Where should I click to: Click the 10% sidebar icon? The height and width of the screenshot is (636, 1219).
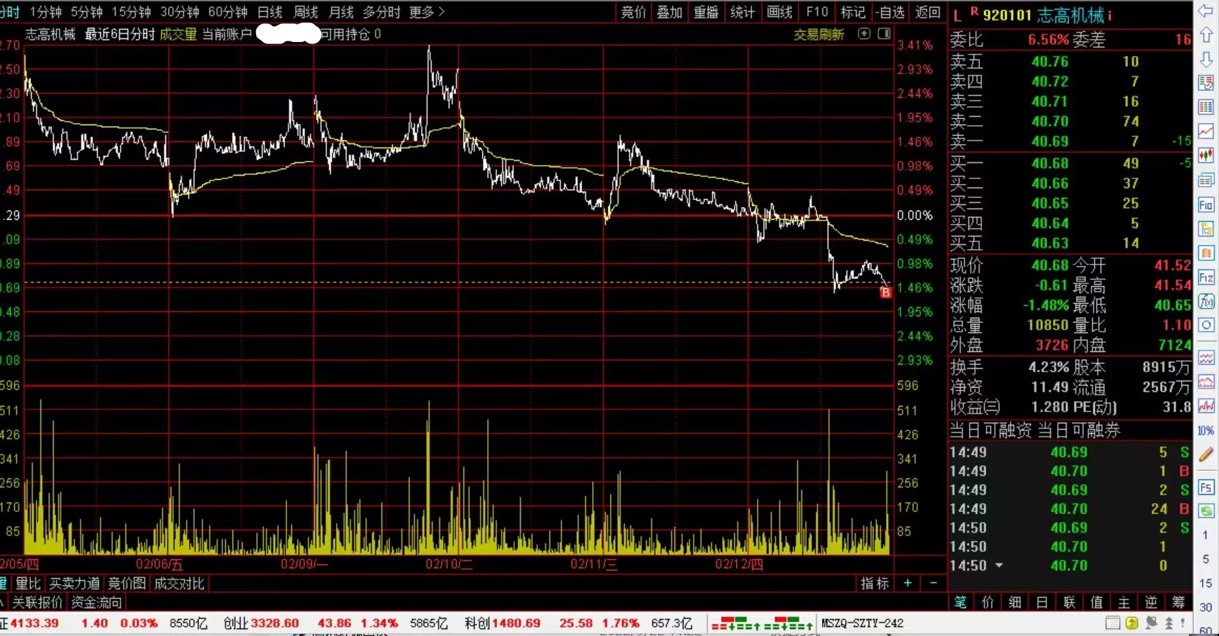tap(1206, 430)
